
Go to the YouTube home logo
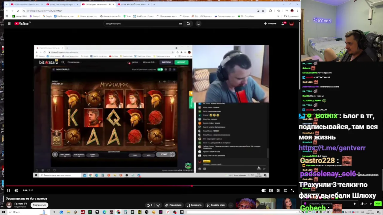click(22, 24)
